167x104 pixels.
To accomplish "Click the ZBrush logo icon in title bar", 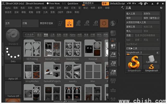I will coord(3,3).
